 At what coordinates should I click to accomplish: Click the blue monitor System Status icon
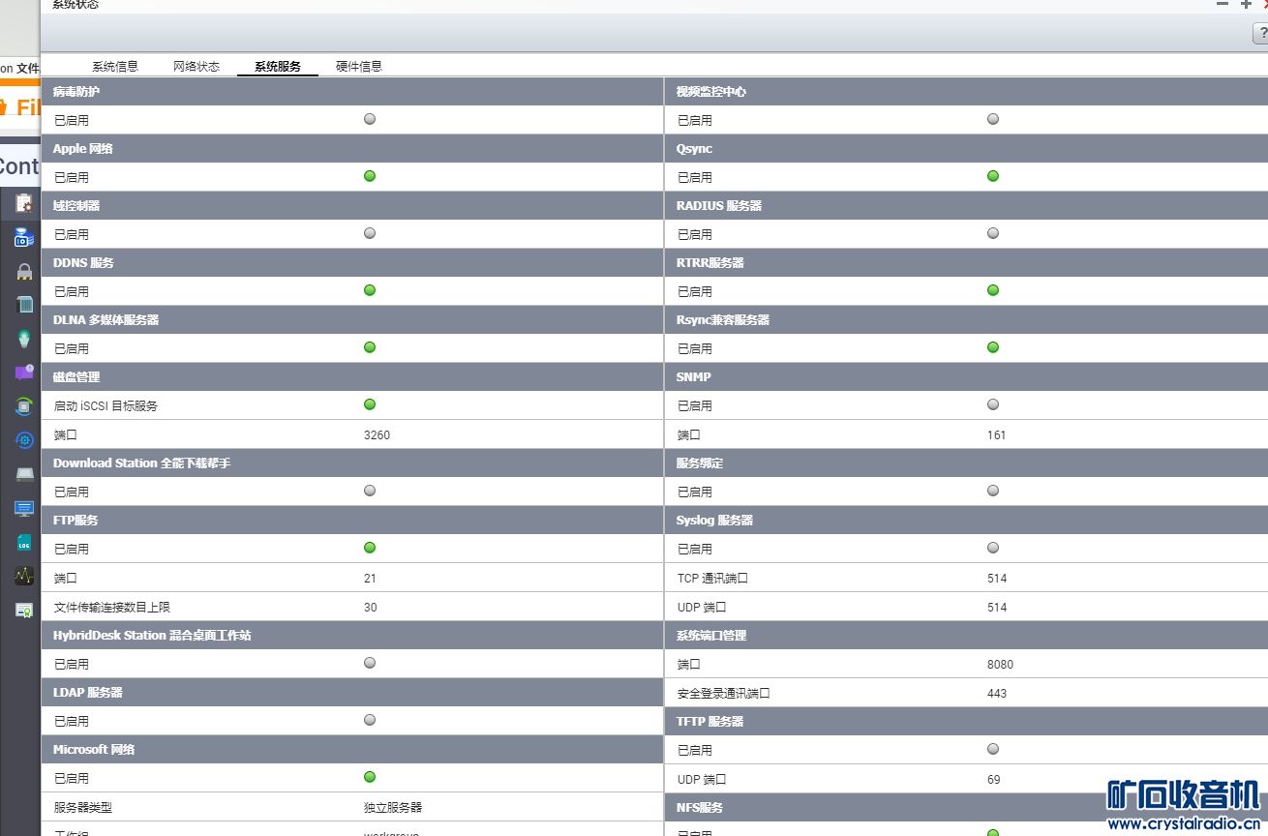[x=24, y=508]
